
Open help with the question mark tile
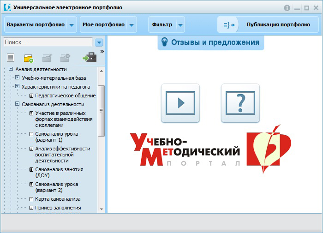point(240,103)
